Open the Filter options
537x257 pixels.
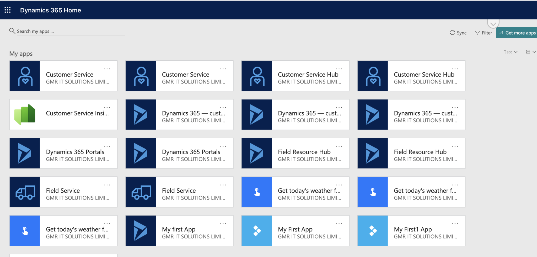(x=484, y=33)
